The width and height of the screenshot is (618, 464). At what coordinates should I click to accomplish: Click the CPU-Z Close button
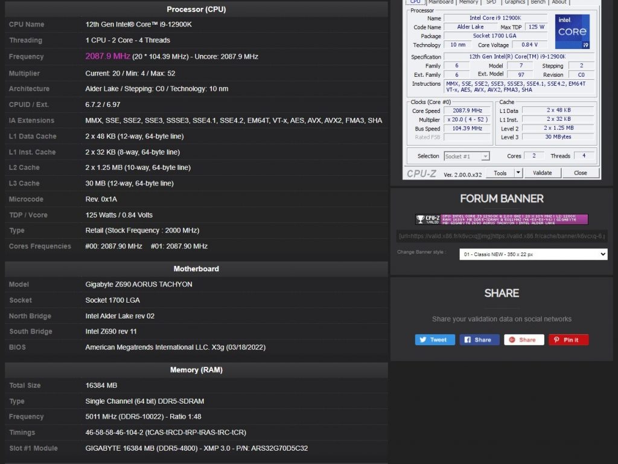(580, 173)
